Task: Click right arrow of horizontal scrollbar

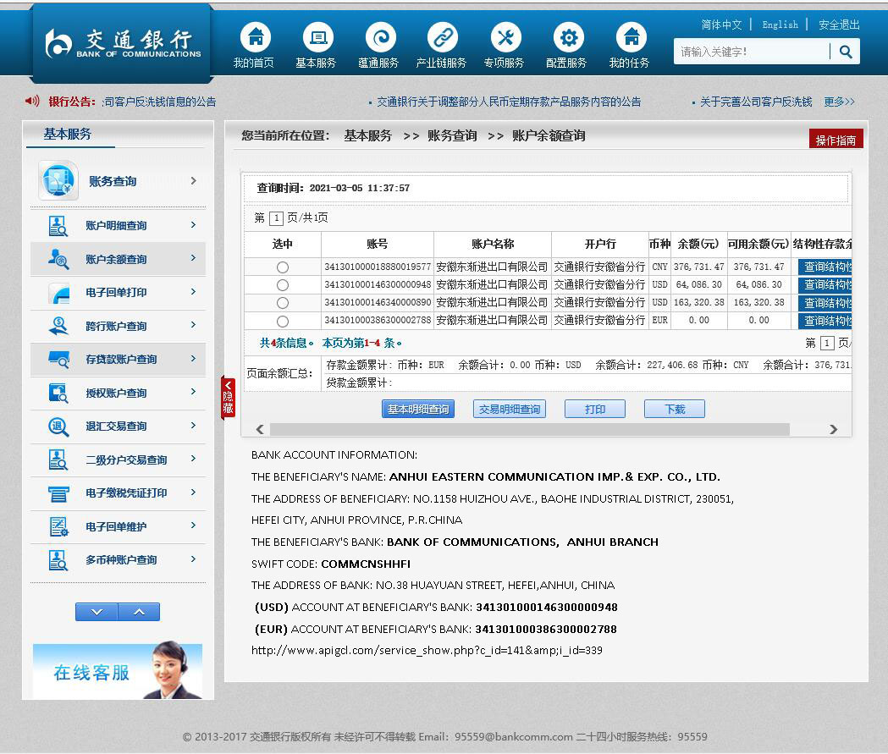Action: tap(833, 430)
